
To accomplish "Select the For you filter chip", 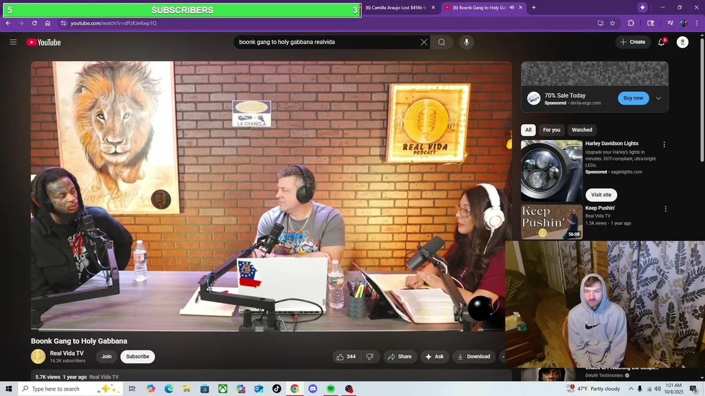I will point(551,130).
